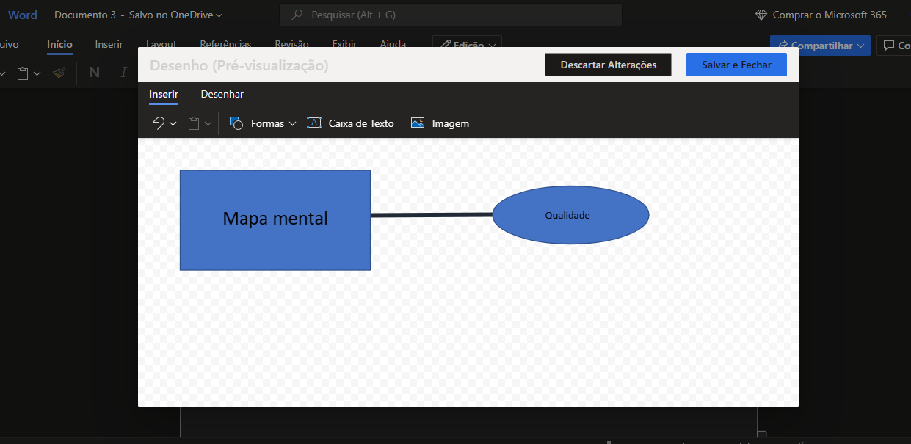Open the Undo history dropdown arrow
The width and height of the screenshot is (911, 444).
[173, 123]
